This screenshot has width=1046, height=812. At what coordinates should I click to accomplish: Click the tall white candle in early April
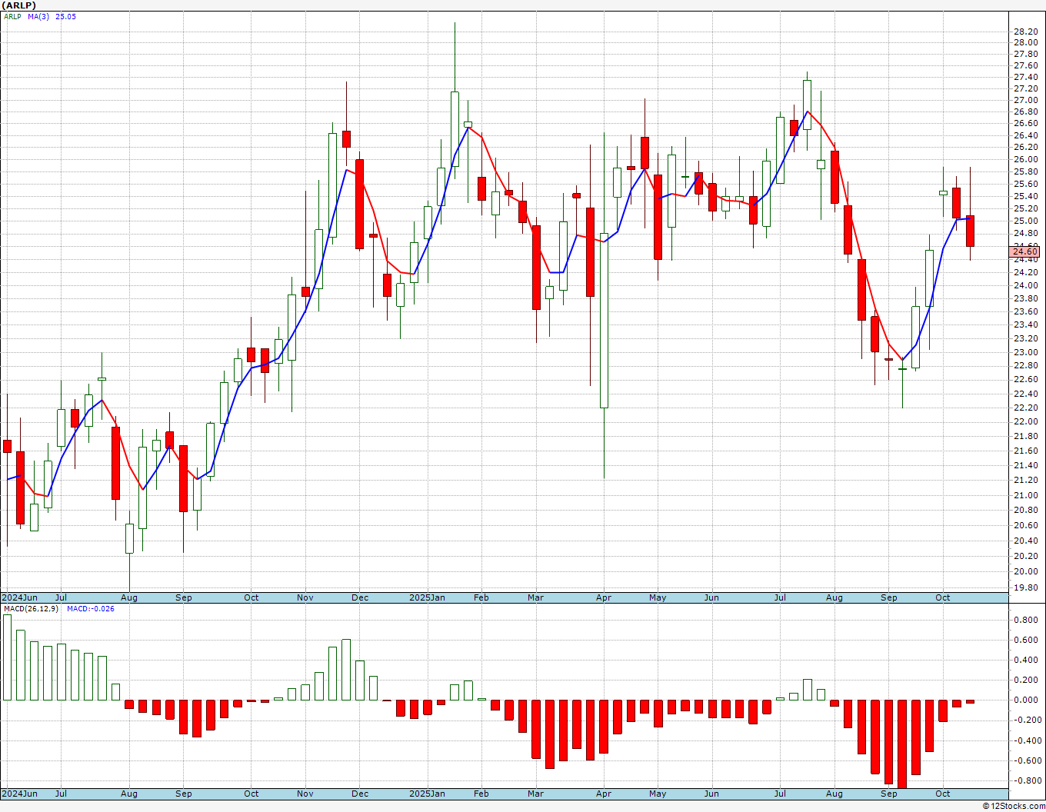604,321
